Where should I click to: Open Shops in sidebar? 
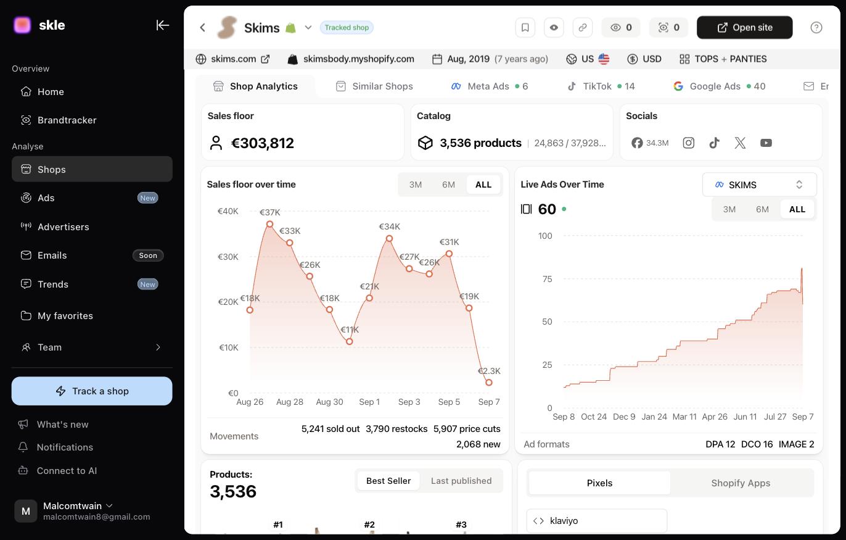click(x=92, y=169)
